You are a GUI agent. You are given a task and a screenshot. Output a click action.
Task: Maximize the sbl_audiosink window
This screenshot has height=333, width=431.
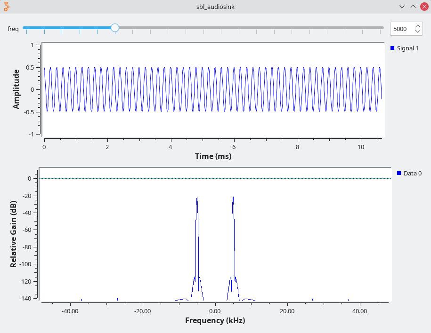413,7
